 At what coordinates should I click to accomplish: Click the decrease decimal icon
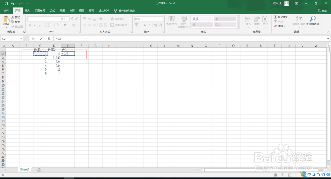pos(161,25)
